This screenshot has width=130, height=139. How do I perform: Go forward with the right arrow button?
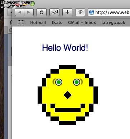tap(29, 12)
